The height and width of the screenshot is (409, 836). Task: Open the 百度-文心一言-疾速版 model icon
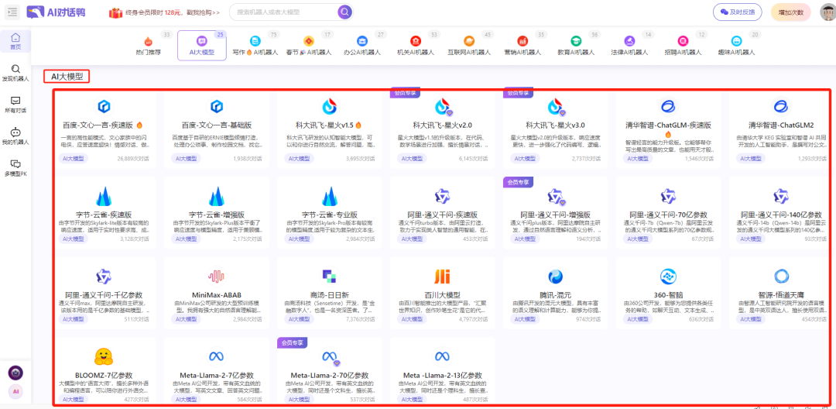click(103, 106)
